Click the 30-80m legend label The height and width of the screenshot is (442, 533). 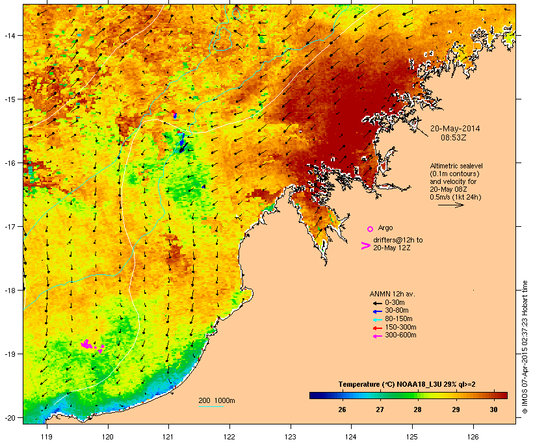(396, 311)
